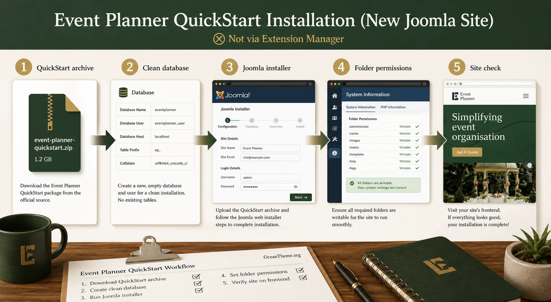Click checkmark for /media folder
Screen dimensions: 551x302
point(417,147)
